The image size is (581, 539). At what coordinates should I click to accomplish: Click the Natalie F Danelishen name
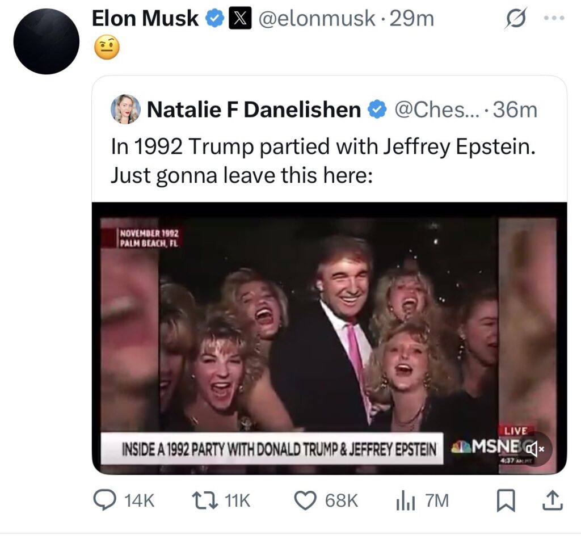coord(254,110)
